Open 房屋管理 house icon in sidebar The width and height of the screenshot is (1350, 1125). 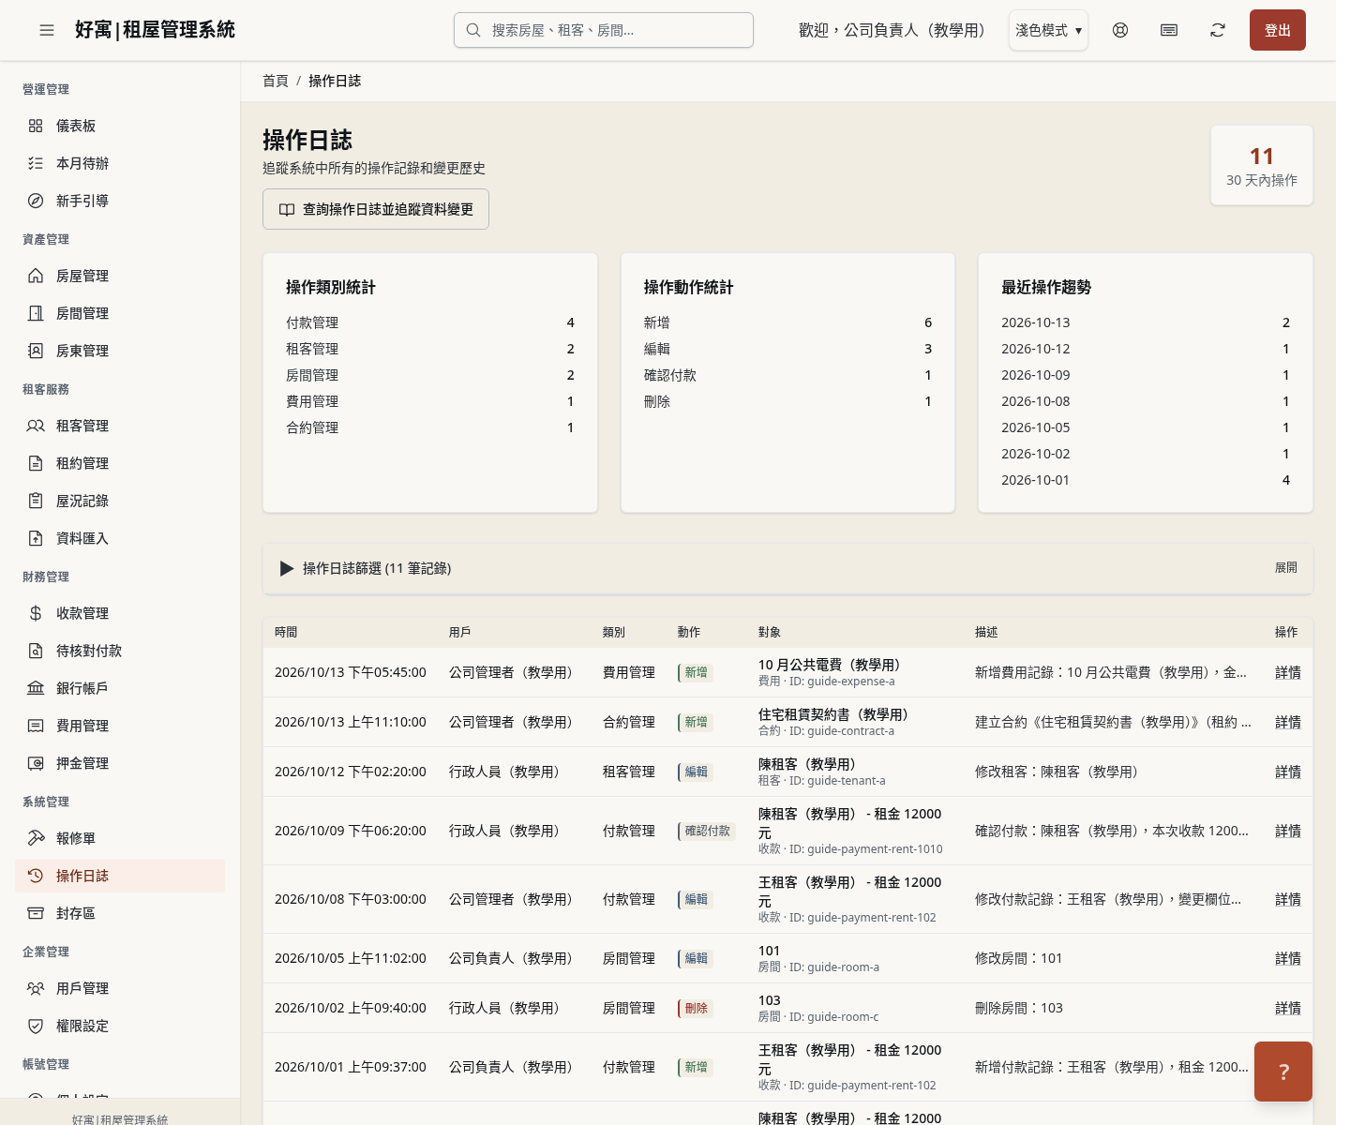pyautogui.click(x=36, y=276)
